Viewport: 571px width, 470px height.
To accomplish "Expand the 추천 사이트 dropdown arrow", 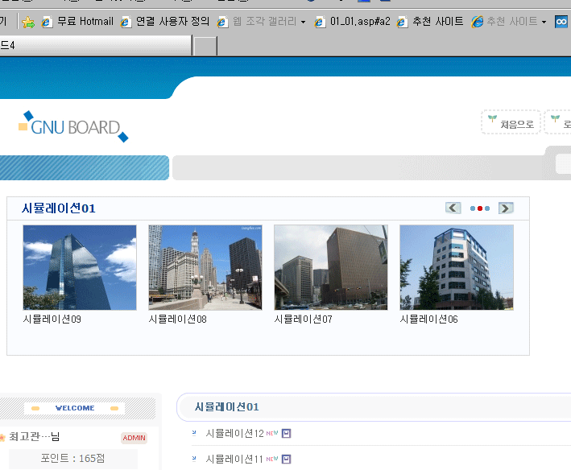I will click(x=544, y=22).
